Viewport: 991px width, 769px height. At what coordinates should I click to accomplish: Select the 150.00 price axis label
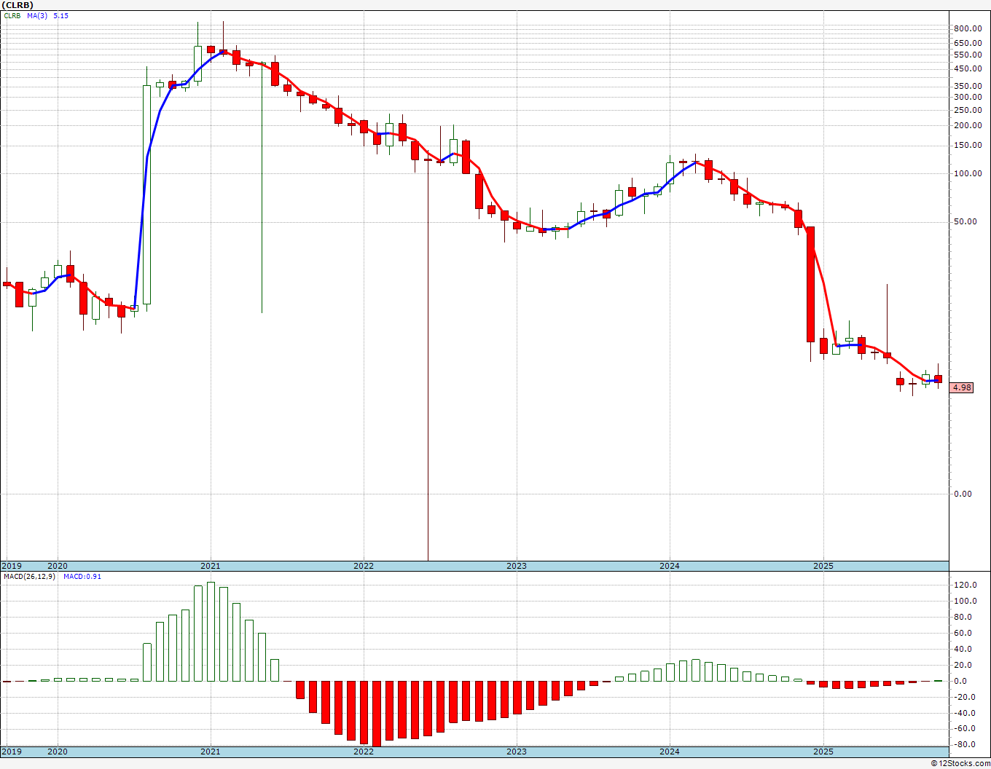[x=966, y=145]
